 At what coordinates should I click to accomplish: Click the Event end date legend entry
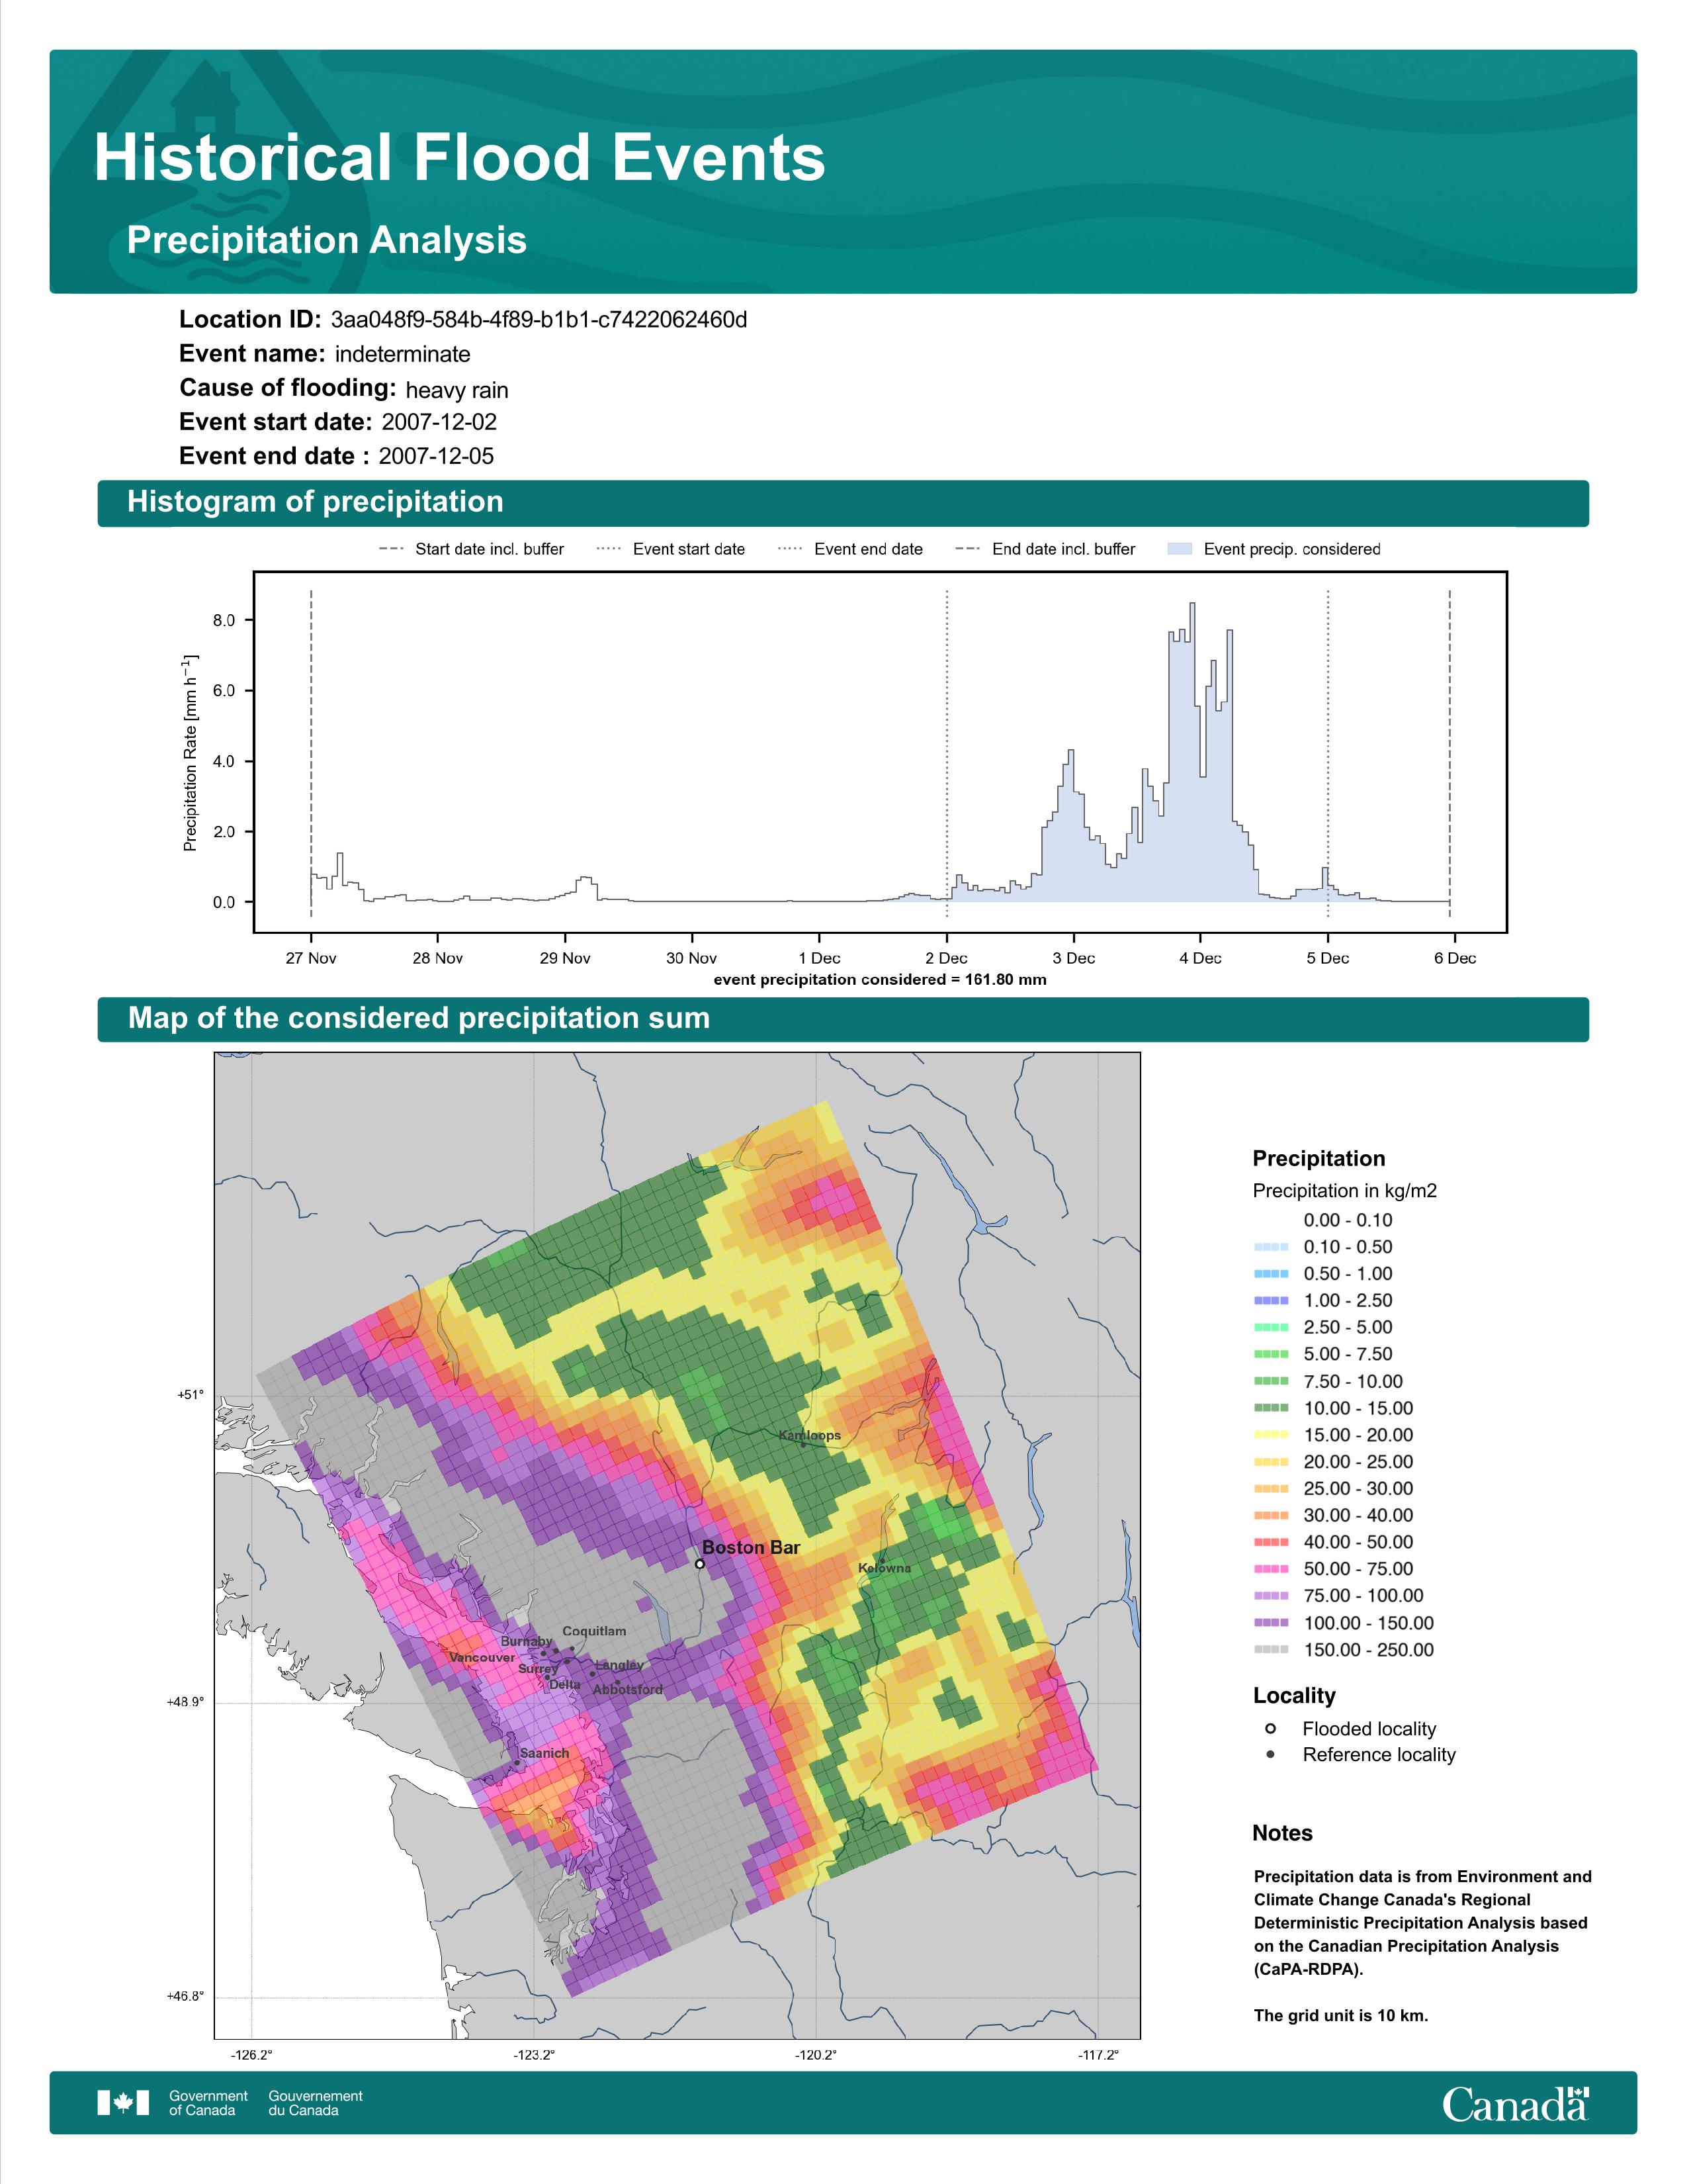[x=851, y=549]
